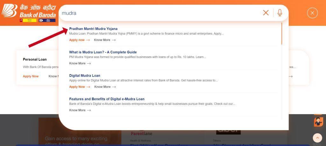This screenshot has height=146, width=326.
Task: Close the search overlay with the circled X
Action: tap(312, 13)
